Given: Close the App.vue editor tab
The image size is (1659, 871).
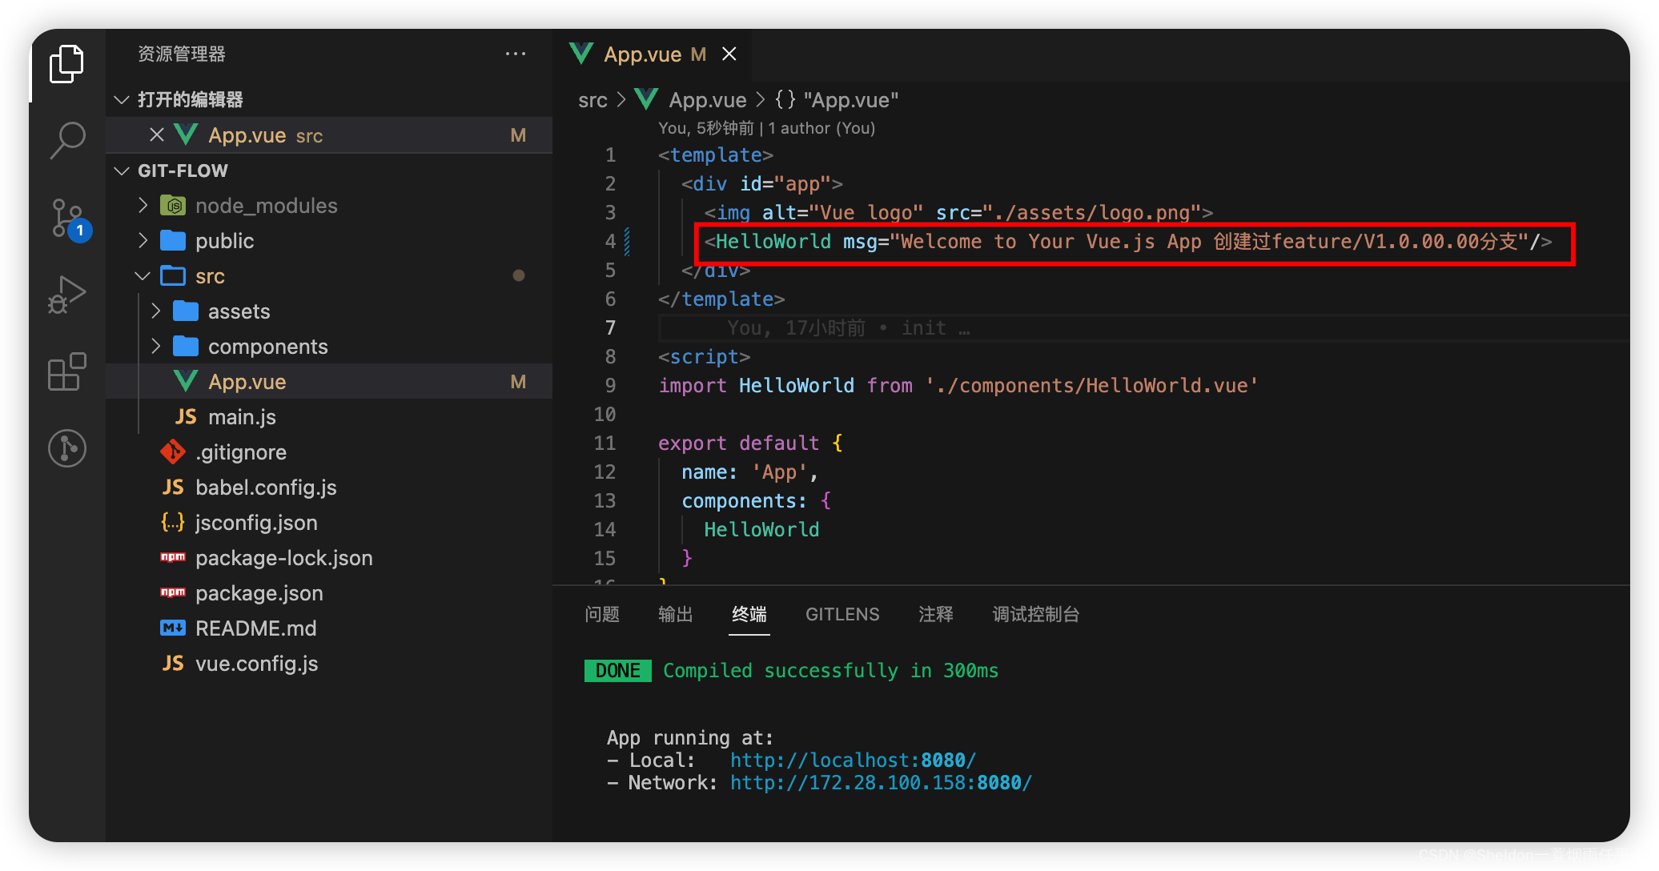Looking at the screenshot, I should click(x=729, y=54).
